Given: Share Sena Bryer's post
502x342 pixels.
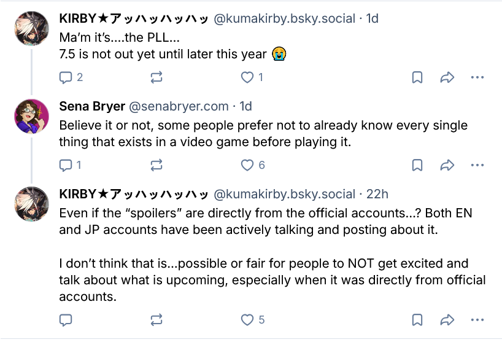Looking at the screenshot, I should point(447,165).
